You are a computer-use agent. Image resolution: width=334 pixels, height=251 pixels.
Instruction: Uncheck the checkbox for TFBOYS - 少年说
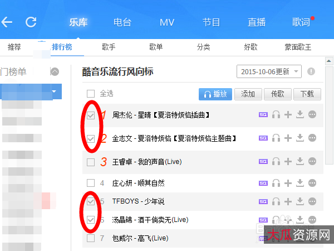point(91,201)
